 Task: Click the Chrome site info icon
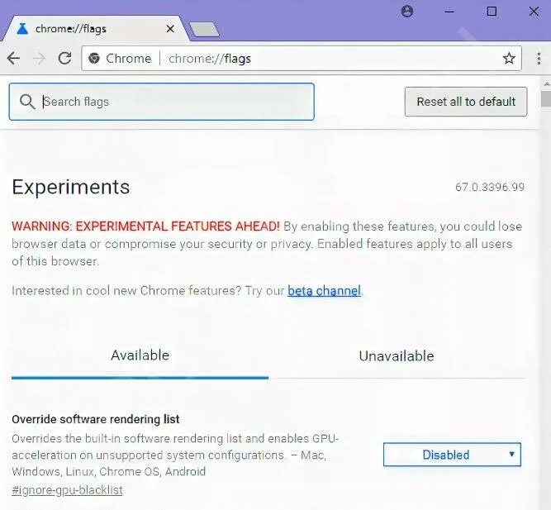coord(94,59)
